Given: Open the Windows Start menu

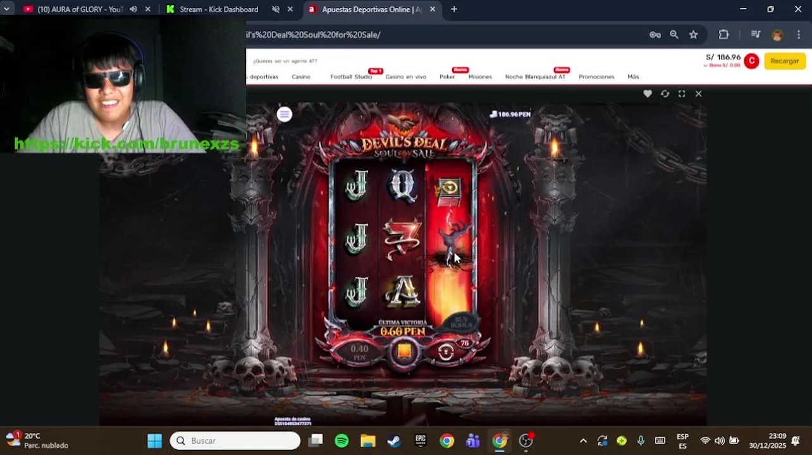Looking at the screenshot, I should pos(155,440).
